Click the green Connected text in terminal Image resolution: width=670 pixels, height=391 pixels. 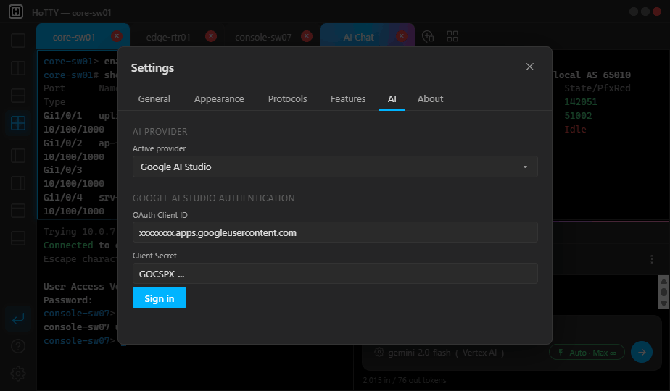[68, 245]
